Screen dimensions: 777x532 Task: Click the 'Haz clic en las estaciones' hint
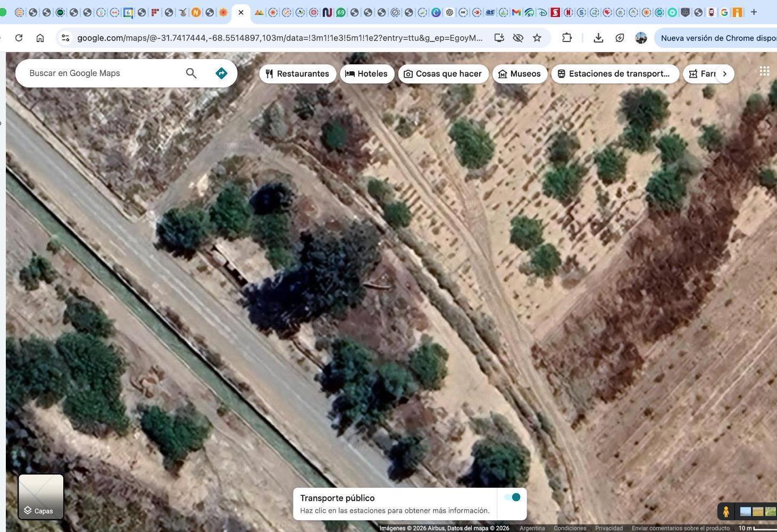coord(395,511)
